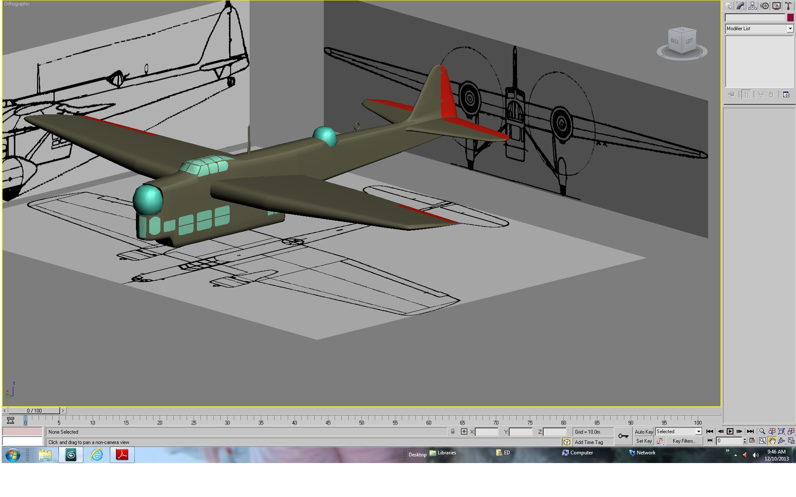
Task: Open the object color swatch
Action: tap(790, 17)
